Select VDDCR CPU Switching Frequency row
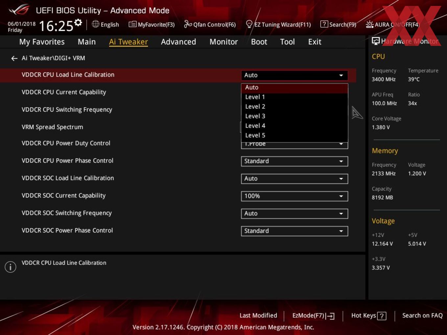 [x=67, y=110]
